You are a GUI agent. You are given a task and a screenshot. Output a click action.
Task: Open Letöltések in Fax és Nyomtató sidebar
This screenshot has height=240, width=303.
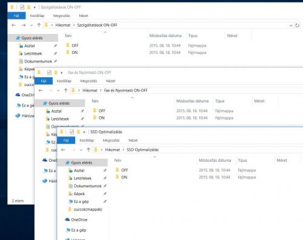[x=60, y=119]
